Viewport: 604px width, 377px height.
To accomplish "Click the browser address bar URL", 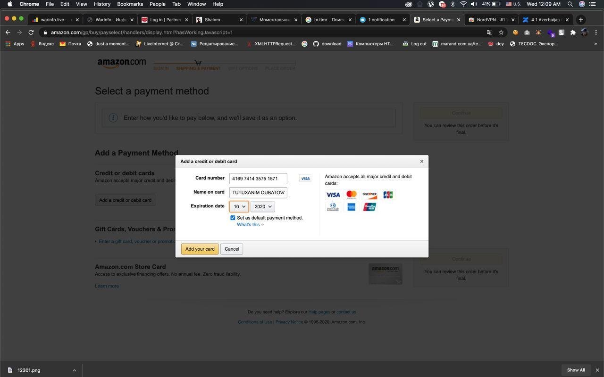I will 142,33.
